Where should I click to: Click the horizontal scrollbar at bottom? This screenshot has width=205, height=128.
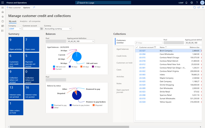[x=69, y=127]
